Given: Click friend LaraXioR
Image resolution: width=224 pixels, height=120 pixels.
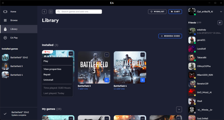Looking at the screenshot, I should coord(205,49).
